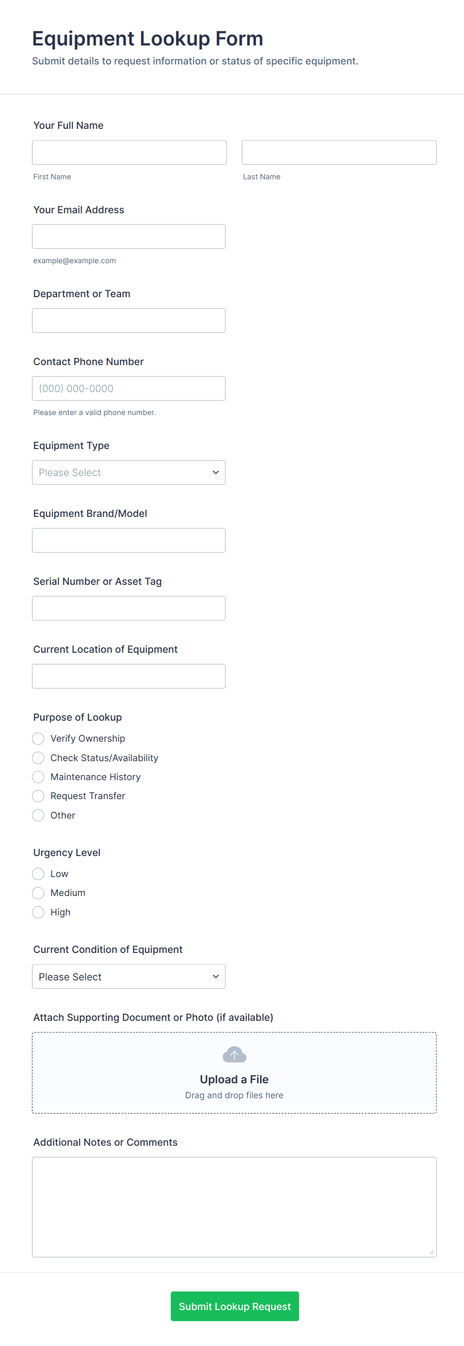Screen dimensions: 464x1346
Task: Click the cloud upload icon
Action: [x=234, y=1054]
